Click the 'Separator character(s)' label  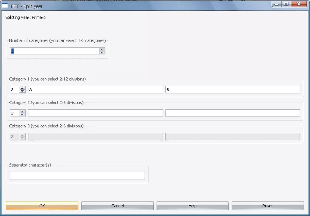30,165
